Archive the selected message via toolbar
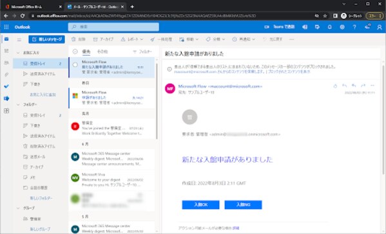This screenshot has height=234, width=386. (103, 39)
